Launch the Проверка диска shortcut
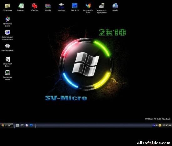Image resolution: width=172 pixels, height=146 pixels. click(8, 21)
